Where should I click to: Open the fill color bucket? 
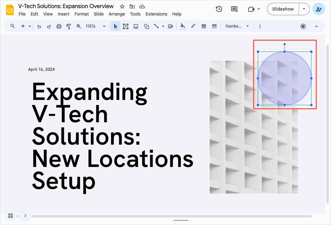point(183,26)
